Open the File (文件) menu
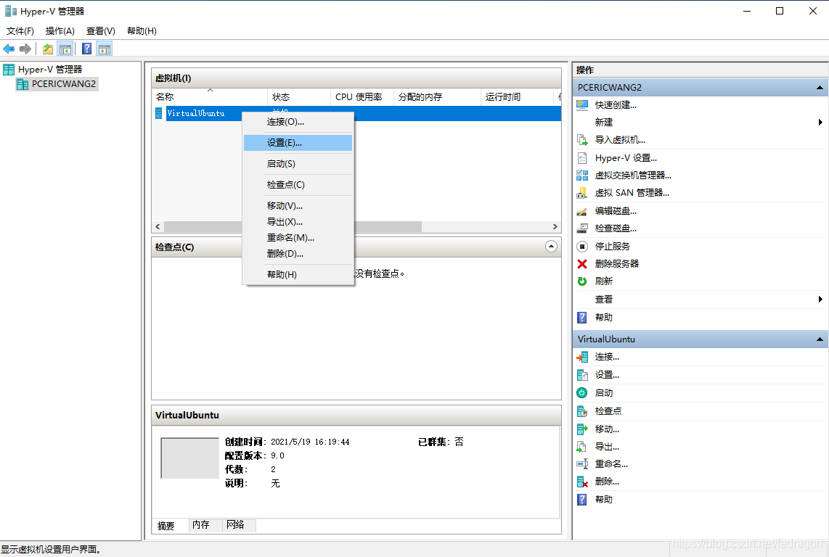This screenshot has width=829, height=557. (x=20, y=31)
